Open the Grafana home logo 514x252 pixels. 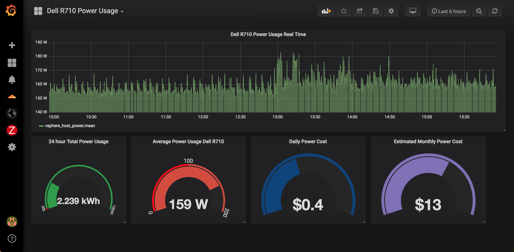point(11,10)
